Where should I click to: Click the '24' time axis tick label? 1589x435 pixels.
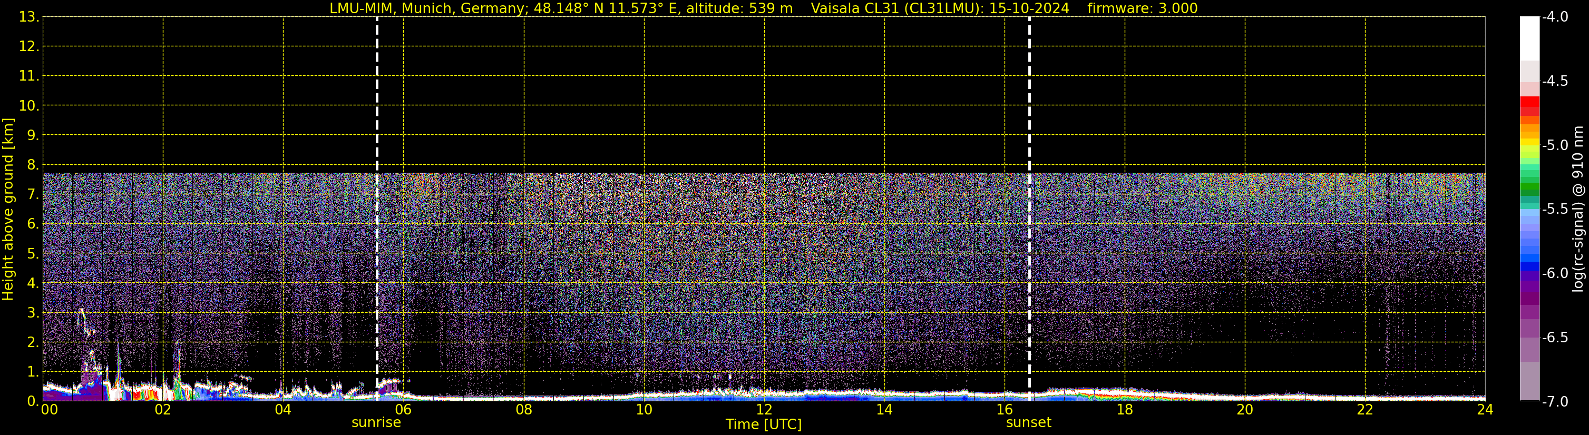point(1485,410)
